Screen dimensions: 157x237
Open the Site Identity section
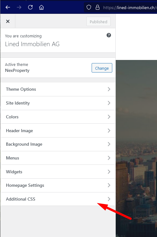(x=58, y=103)
